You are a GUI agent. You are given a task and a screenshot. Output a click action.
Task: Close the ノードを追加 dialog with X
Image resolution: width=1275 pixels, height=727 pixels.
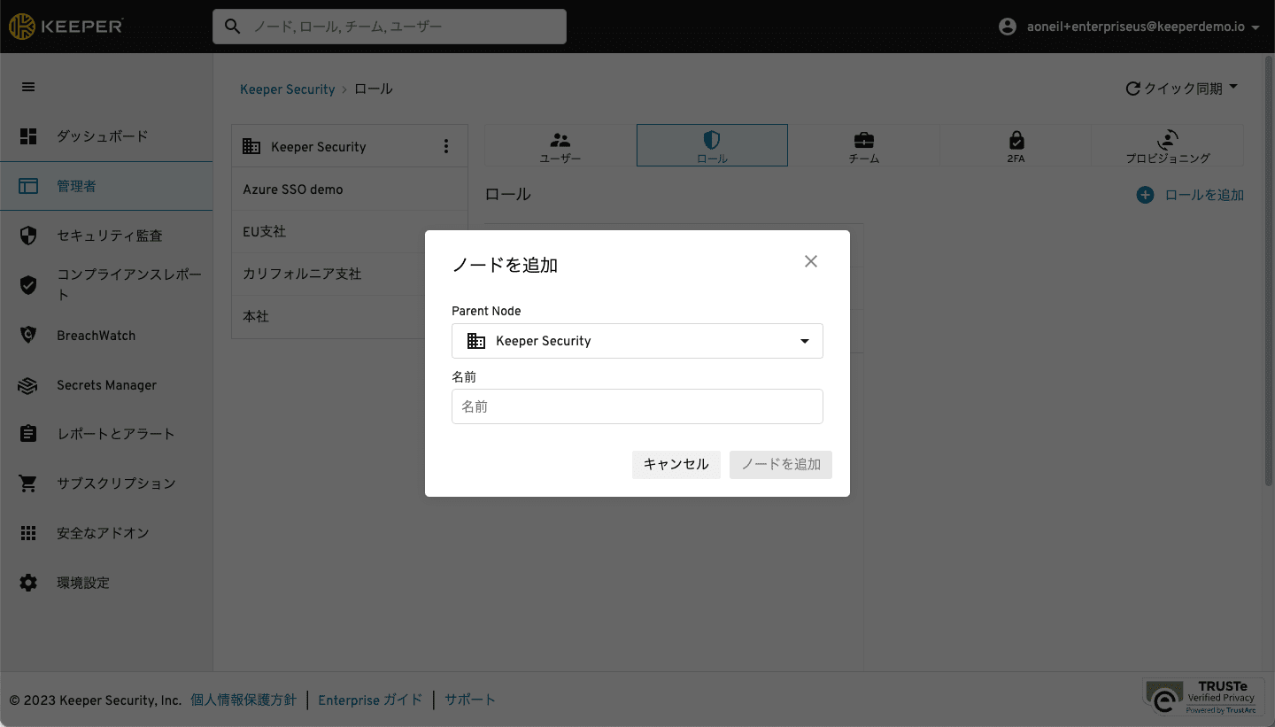[x=810, y=261]
